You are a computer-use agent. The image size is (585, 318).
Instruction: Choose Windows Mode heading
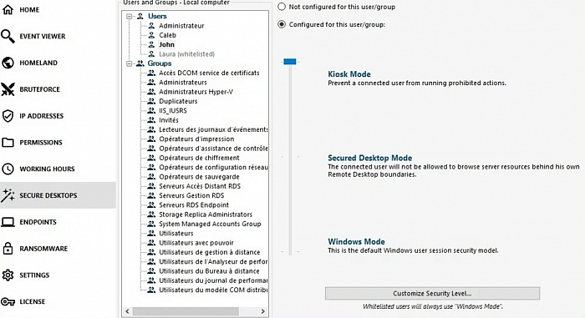pos(356,241)
